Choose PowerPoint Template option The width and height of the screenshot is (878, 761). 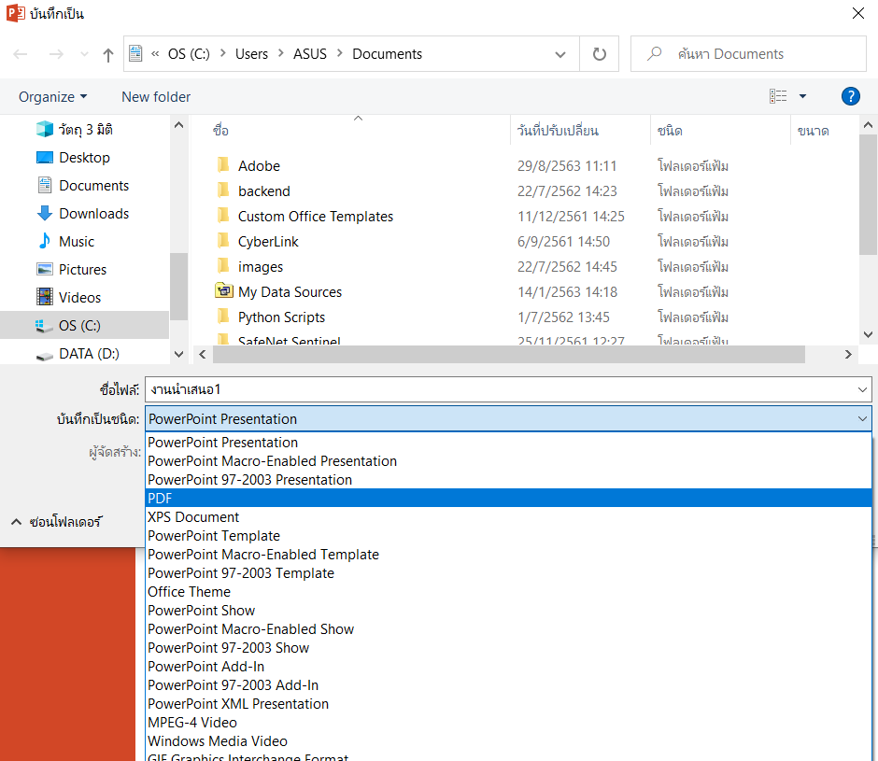[x=508, y=536]
